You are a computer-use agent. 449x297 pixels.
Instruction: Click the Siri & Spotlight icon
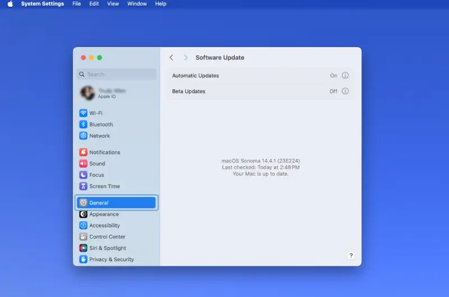pos(83,248)
